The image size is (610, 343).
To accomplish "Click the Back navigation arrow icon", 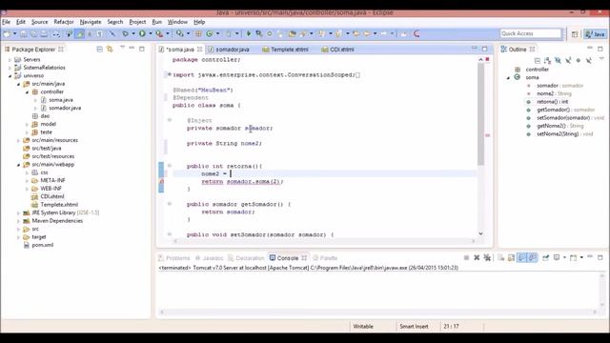I will pos(366,34).
